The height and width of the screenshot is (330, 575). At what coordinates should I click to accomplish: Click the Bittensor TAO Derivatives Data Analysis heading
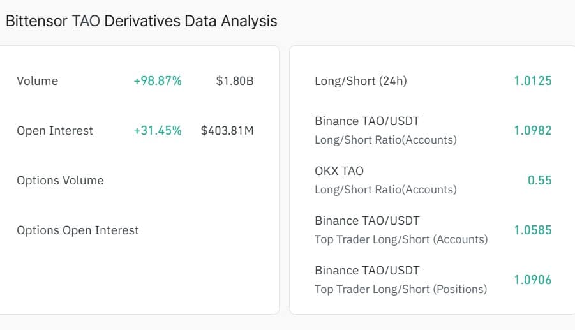141,20
